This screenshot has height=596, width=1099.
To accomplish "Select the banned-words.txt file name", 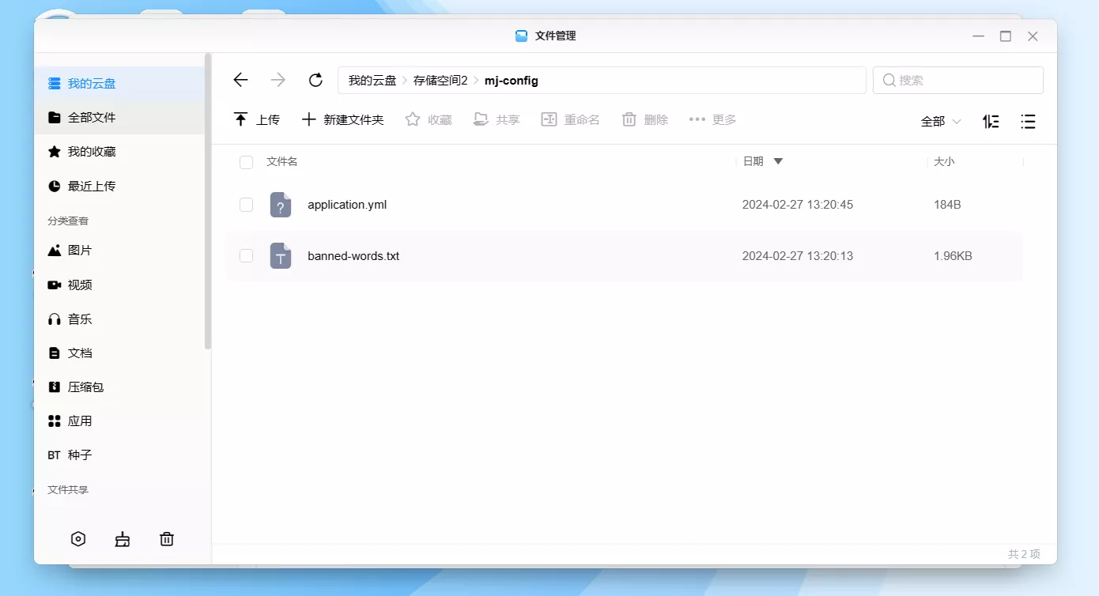I will tap(353, 256).
